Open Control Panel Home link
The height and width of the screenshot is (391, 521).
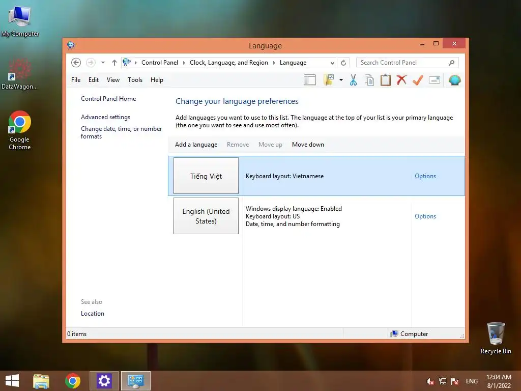coord(108,99)
